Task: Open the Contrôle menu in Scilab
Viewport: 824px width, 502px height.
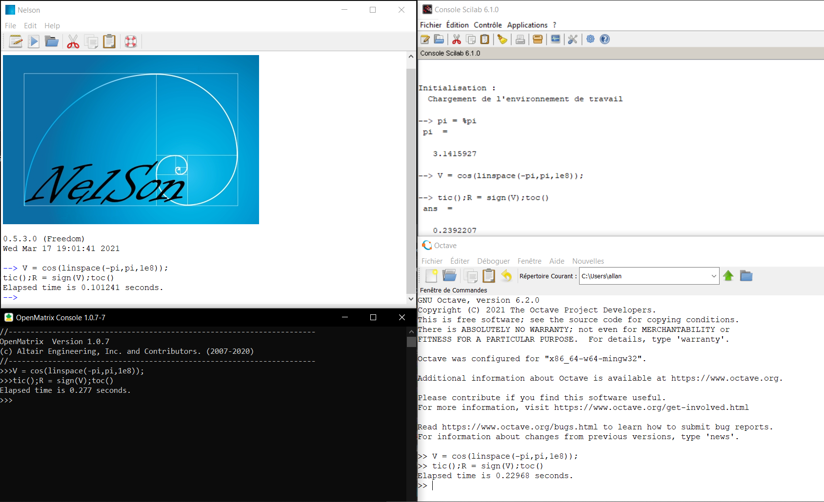Action: point(488,25)
